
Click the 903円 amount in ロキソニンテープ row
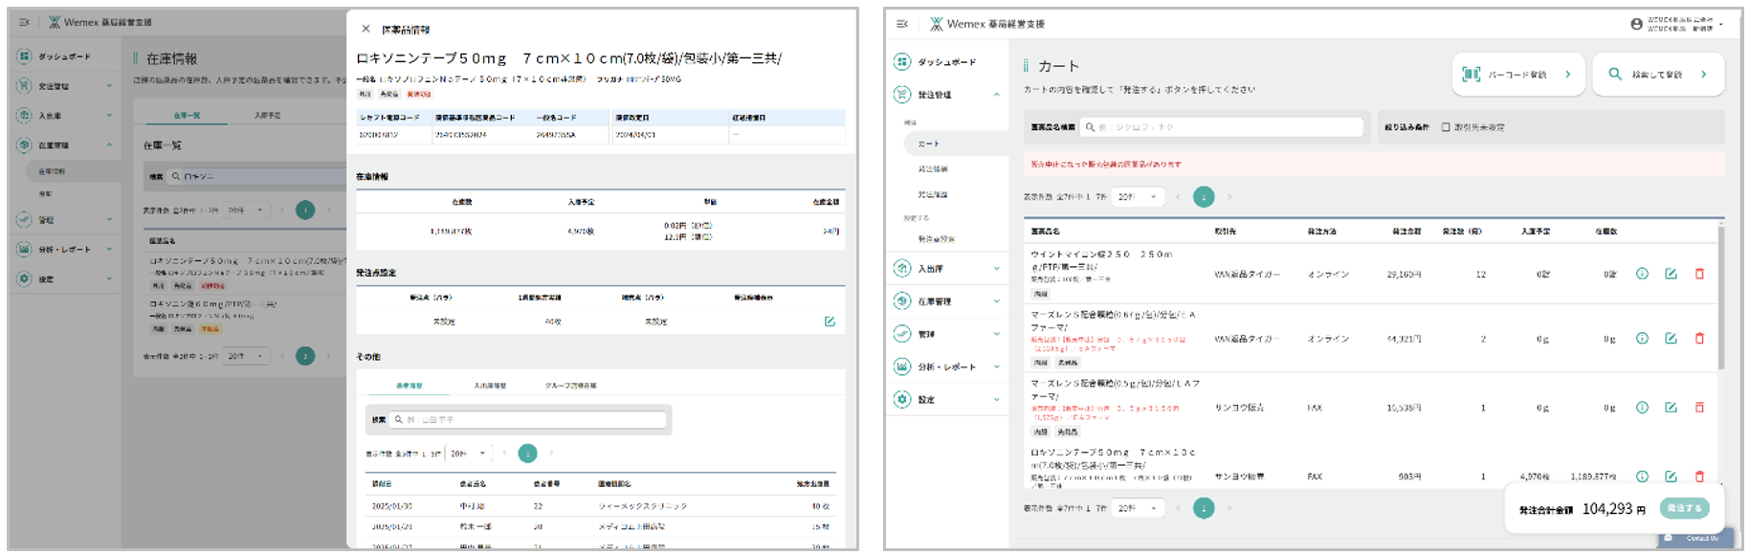pyautogui.click(x=1409, y=477)
